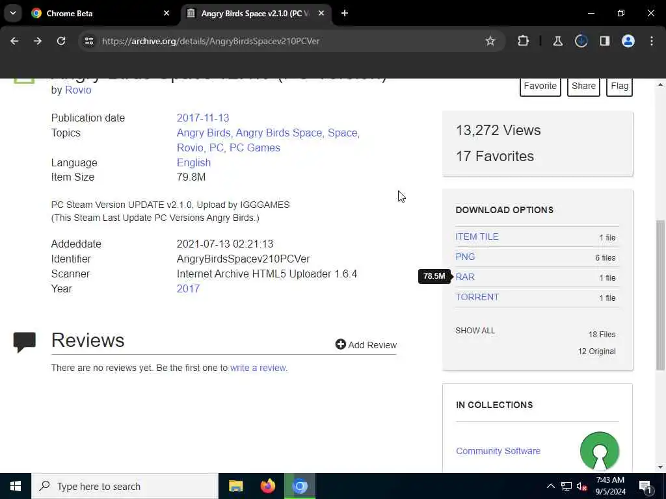
Task: Download the ITEM TILE option
Action: click(x=477, y=237)
